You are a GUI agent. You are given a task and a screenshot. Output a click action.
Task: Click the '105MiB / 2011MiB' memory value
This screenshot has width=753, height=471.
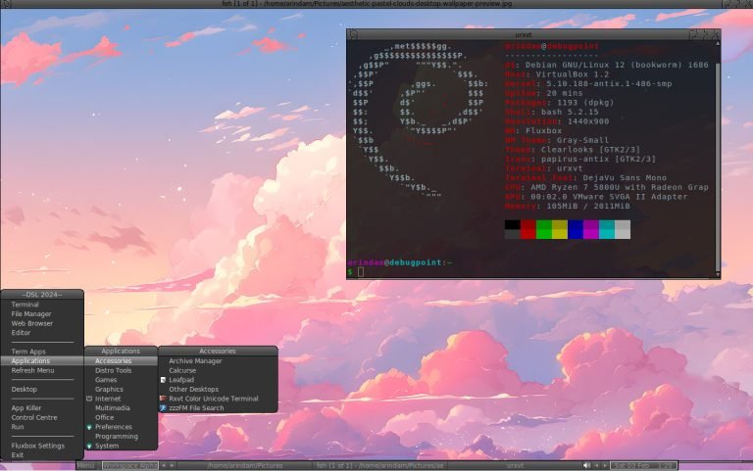(x=588, y=206)
